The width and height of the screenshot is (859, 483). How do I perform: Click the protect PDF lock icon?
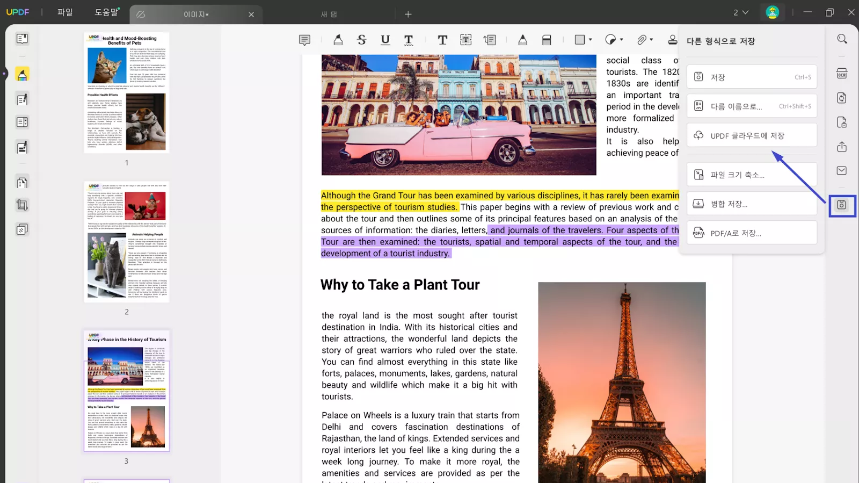(842, 122)
